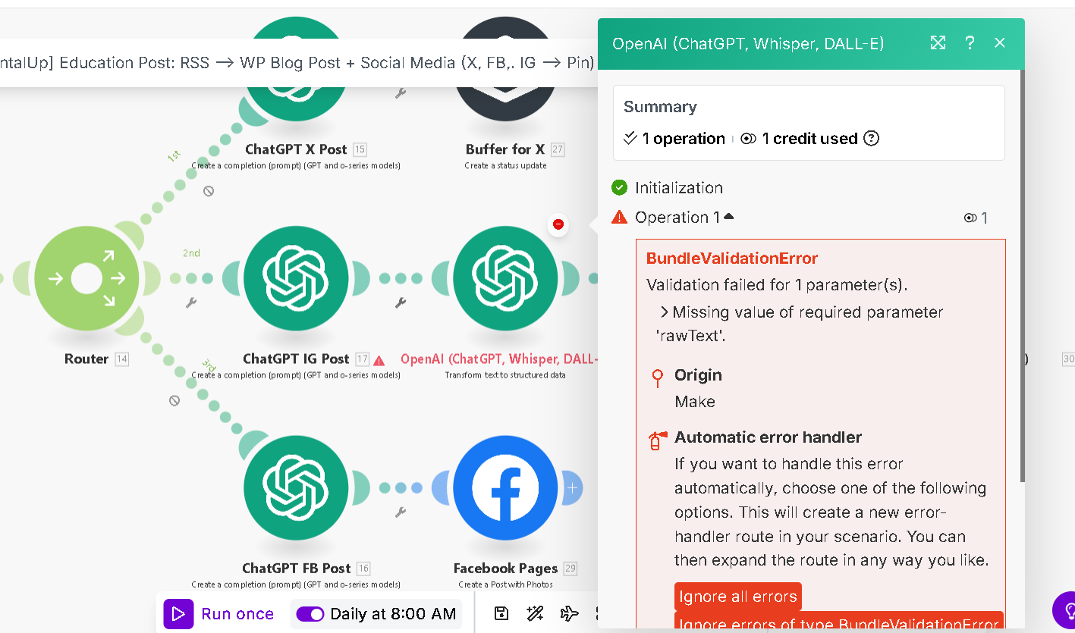Close the OpenAI output panel
Screen dimensions: 1075x633
coord(1000,43)
